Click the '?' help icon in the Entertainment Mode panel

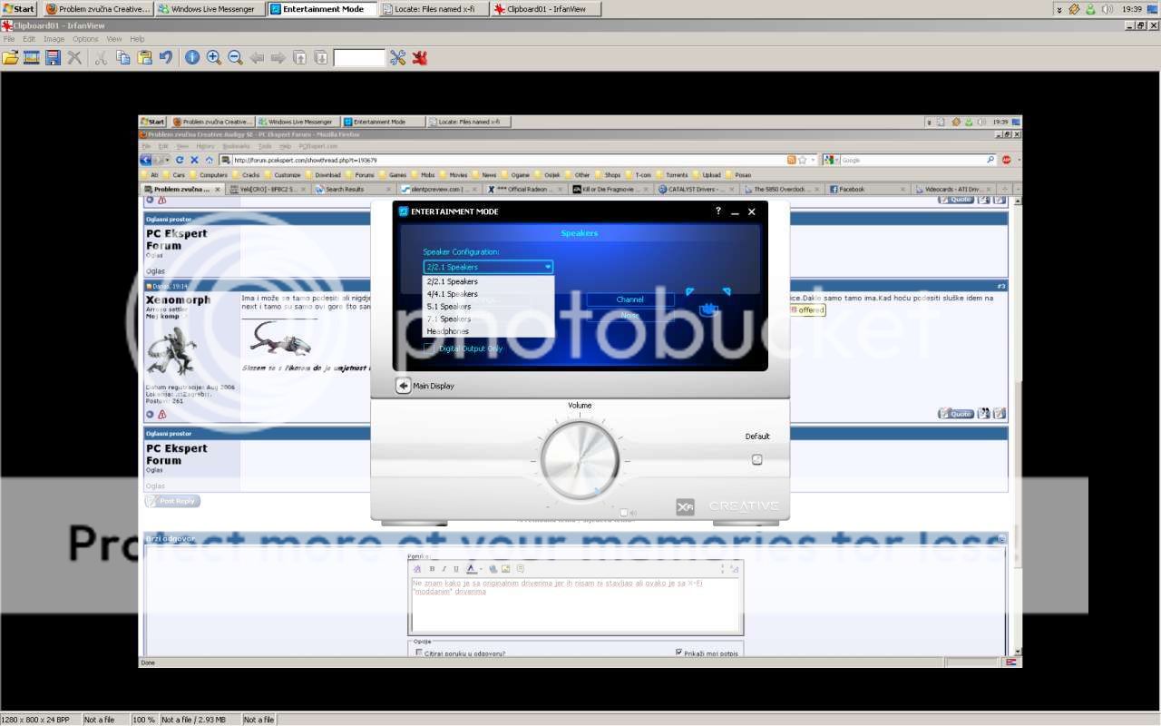click(x=718, y=211)
